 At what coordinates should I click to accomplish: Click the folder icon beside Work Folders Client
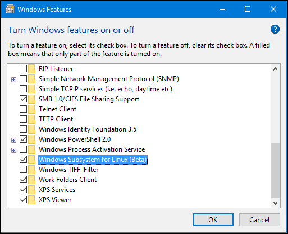click(31, 180)
